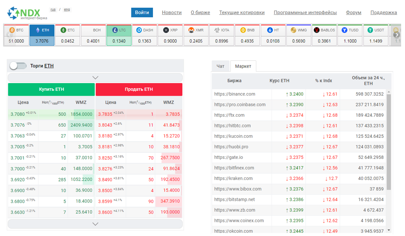Expand the panel above the order book
The height and width of the screenshot is (236, 405).
pos(95,78)
